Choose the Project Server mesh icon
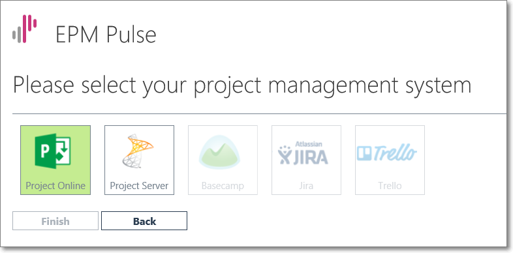This screenshot has width=513, height=253. pyautogui.click(x=138, y=151)
